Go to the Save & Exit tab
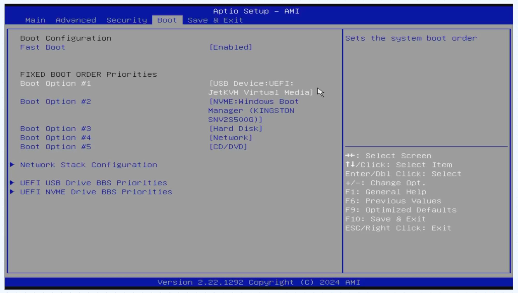518x293 pixels. tap(215, 20)
